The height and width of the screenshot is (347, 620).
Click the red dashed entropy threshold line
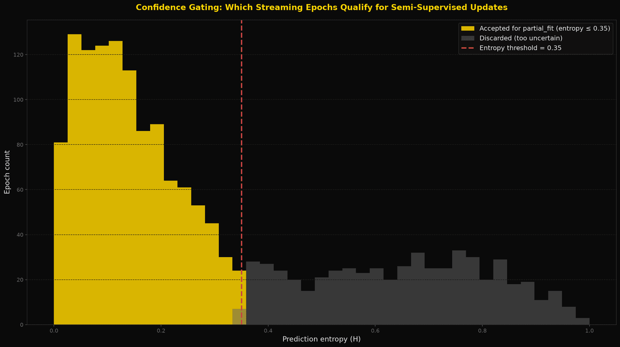tap(241, 172)
